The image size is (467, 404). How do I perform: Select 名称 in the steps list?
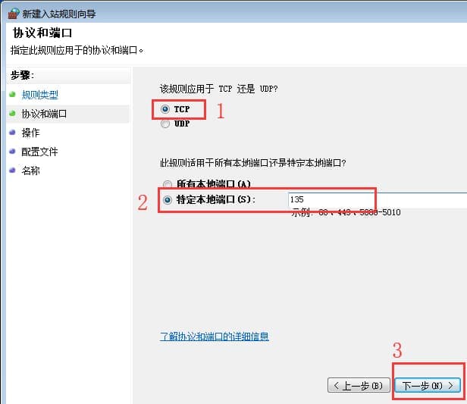coord(31,171)
